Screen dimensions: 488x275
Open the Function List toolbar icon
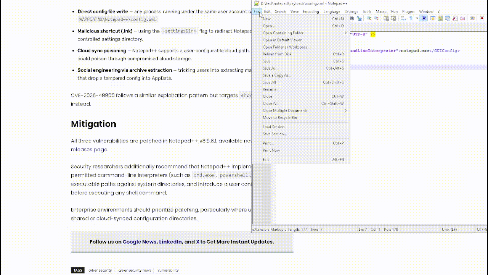455,18
